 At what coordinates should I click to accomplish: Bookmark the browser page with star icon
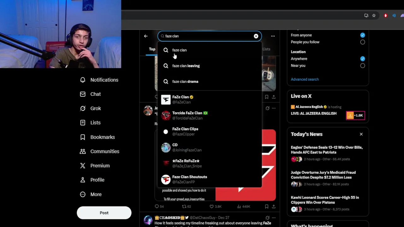(374, 15)
